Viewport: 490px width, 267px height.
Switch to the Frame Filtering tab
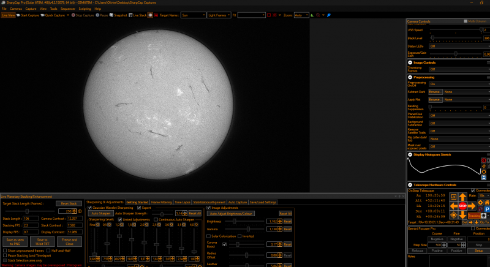pyautogui.click(x=161, y=202)
